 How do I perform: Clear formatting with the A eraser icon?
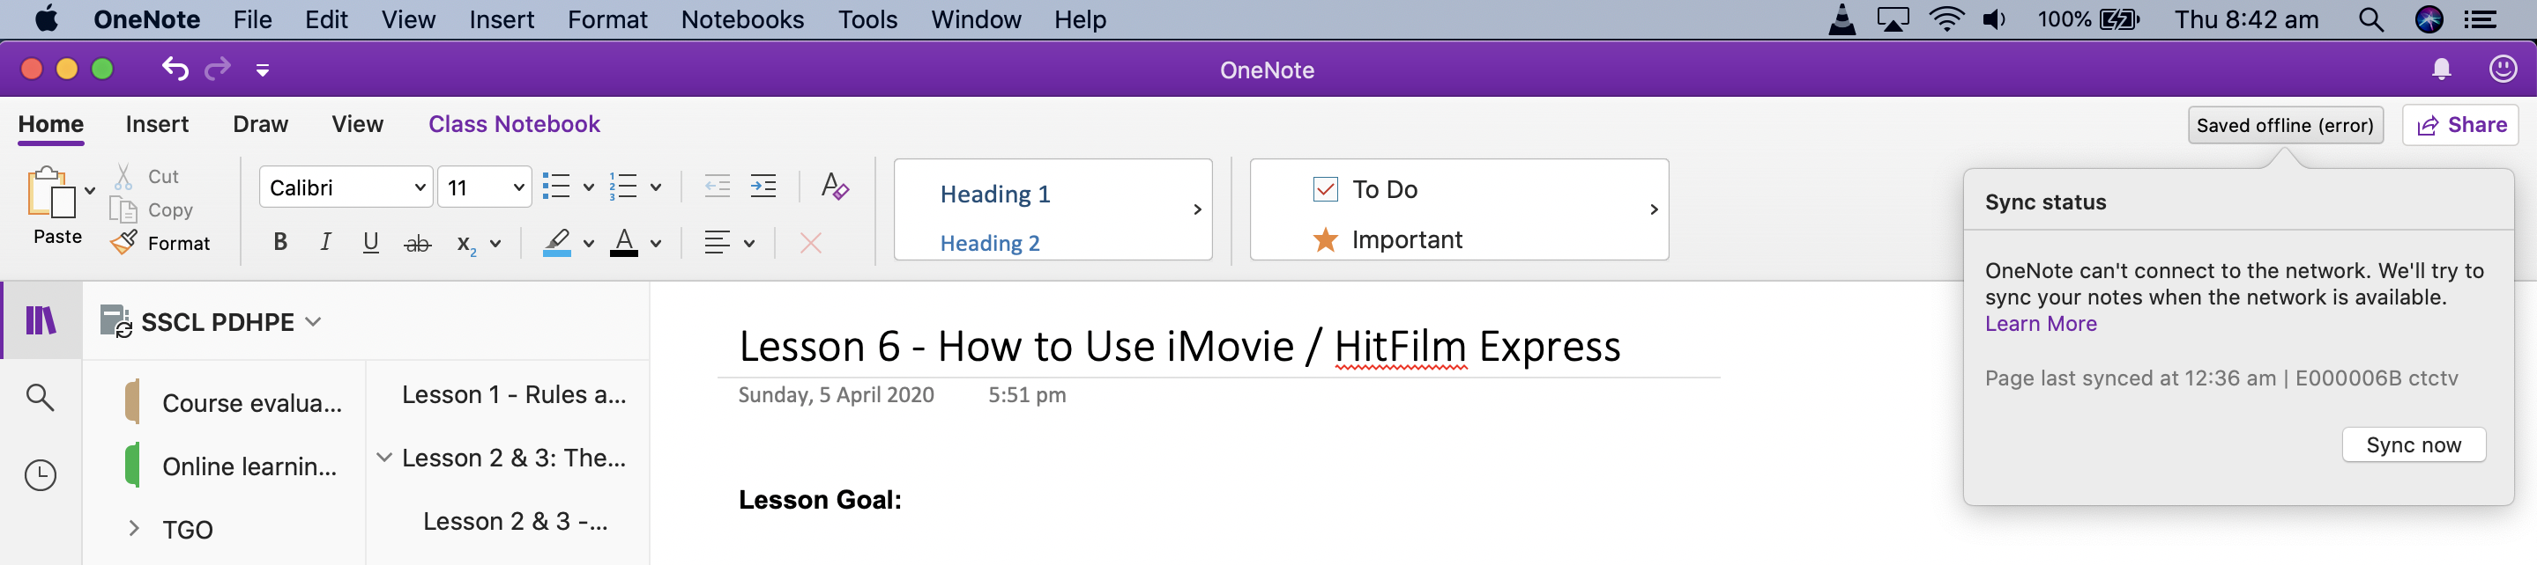tap(835, 187)
